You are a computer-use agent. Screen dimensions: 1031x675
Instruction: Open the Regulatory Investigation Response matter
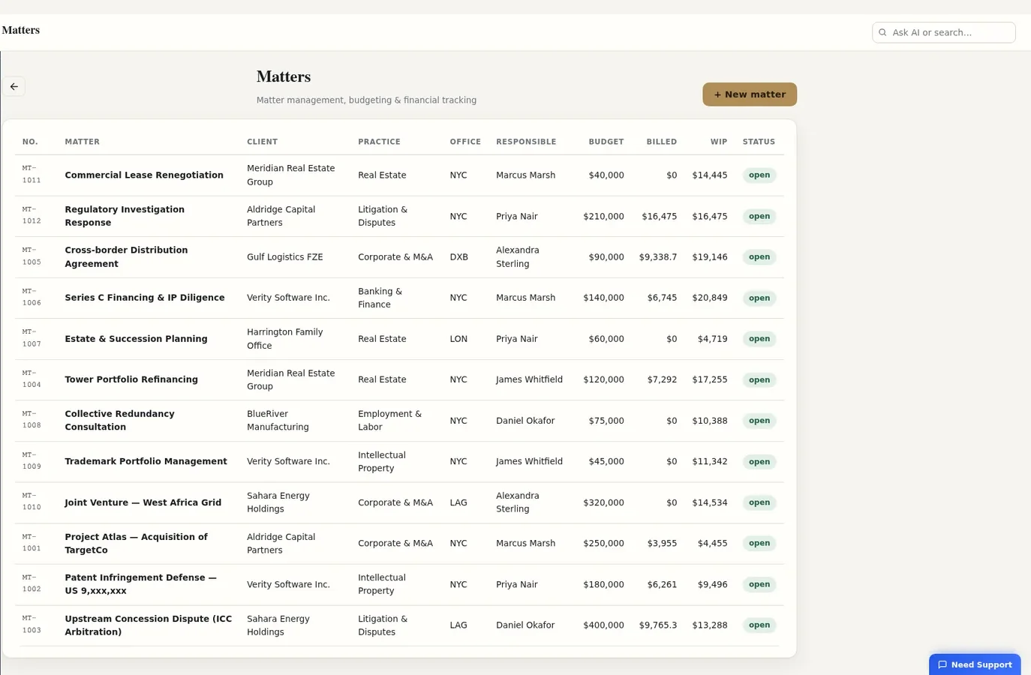coord(125,216)
